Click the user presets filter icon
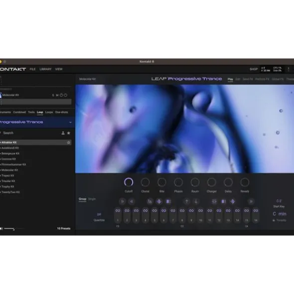 pyautogui.click(x=63, y=133)
